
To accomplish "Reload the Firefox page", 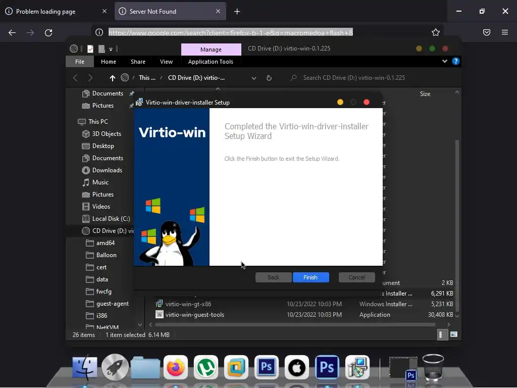I will 48,32.
